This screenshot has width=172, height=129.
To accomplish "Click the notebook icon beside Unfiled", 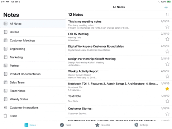I will (x=5, y=32).
